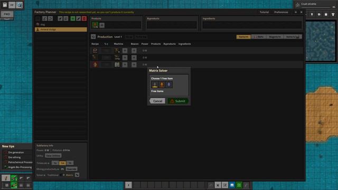The height and width of the screenshot is (190, 338).
Task: Add module to third row machine
Action: click(x=125, y=64)
